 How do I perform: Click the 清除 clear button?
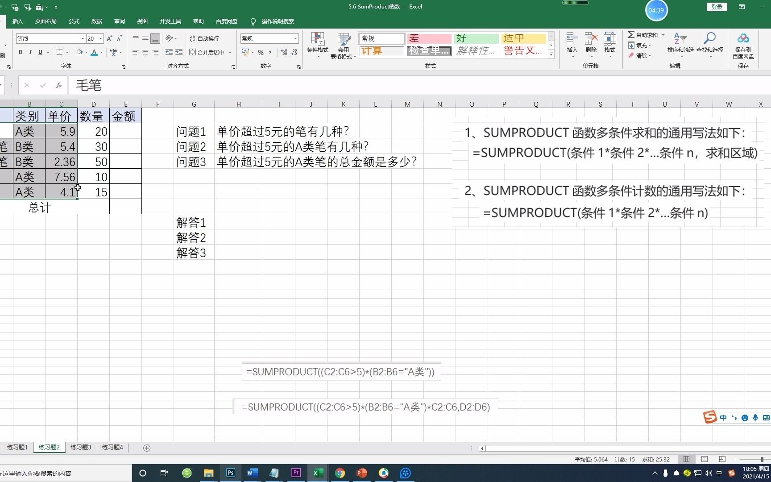pyautogui.click(x=639, y=55)
